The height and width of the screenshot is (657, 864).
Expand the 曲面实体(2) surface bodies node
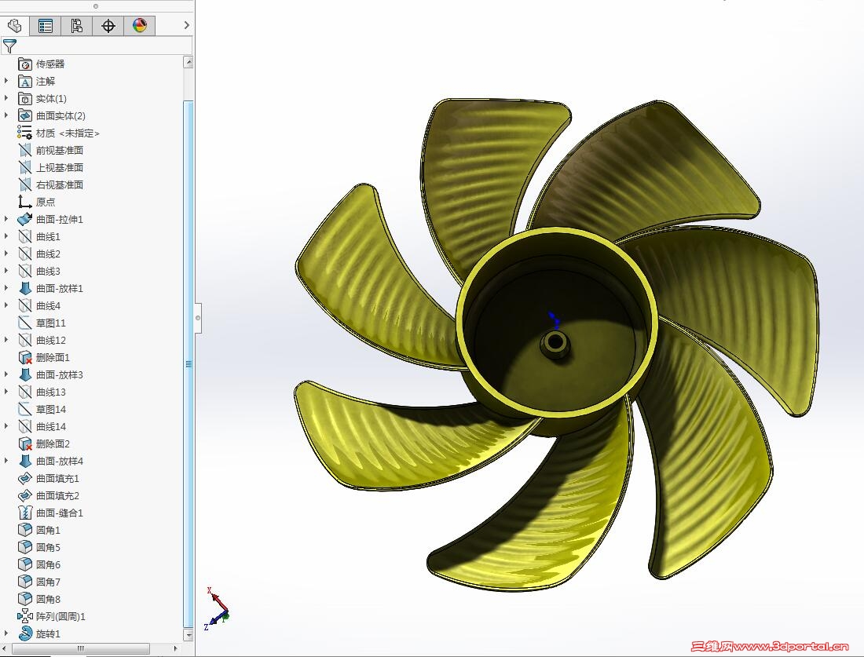(x=6, y=115)
